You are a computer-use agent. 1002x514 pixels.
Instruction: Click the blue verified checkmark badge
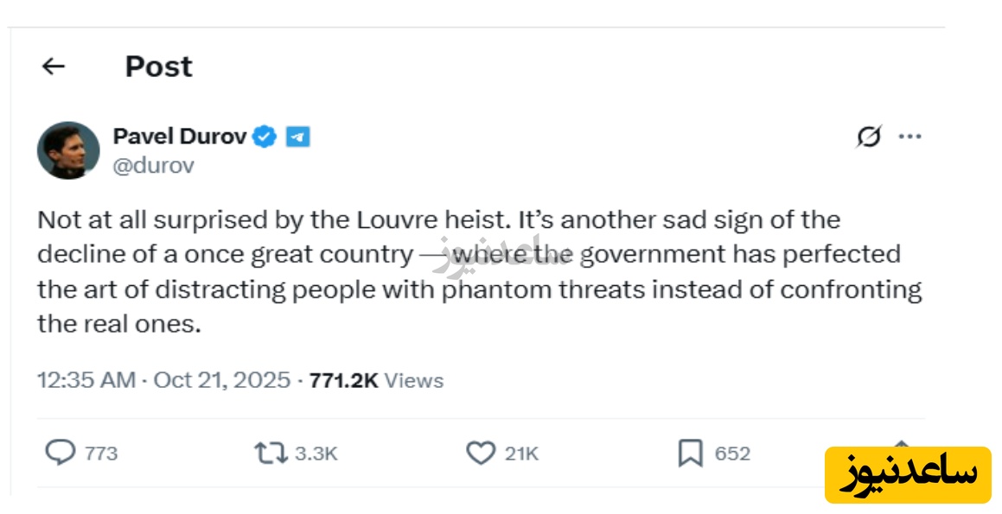[x=265, y=136]
